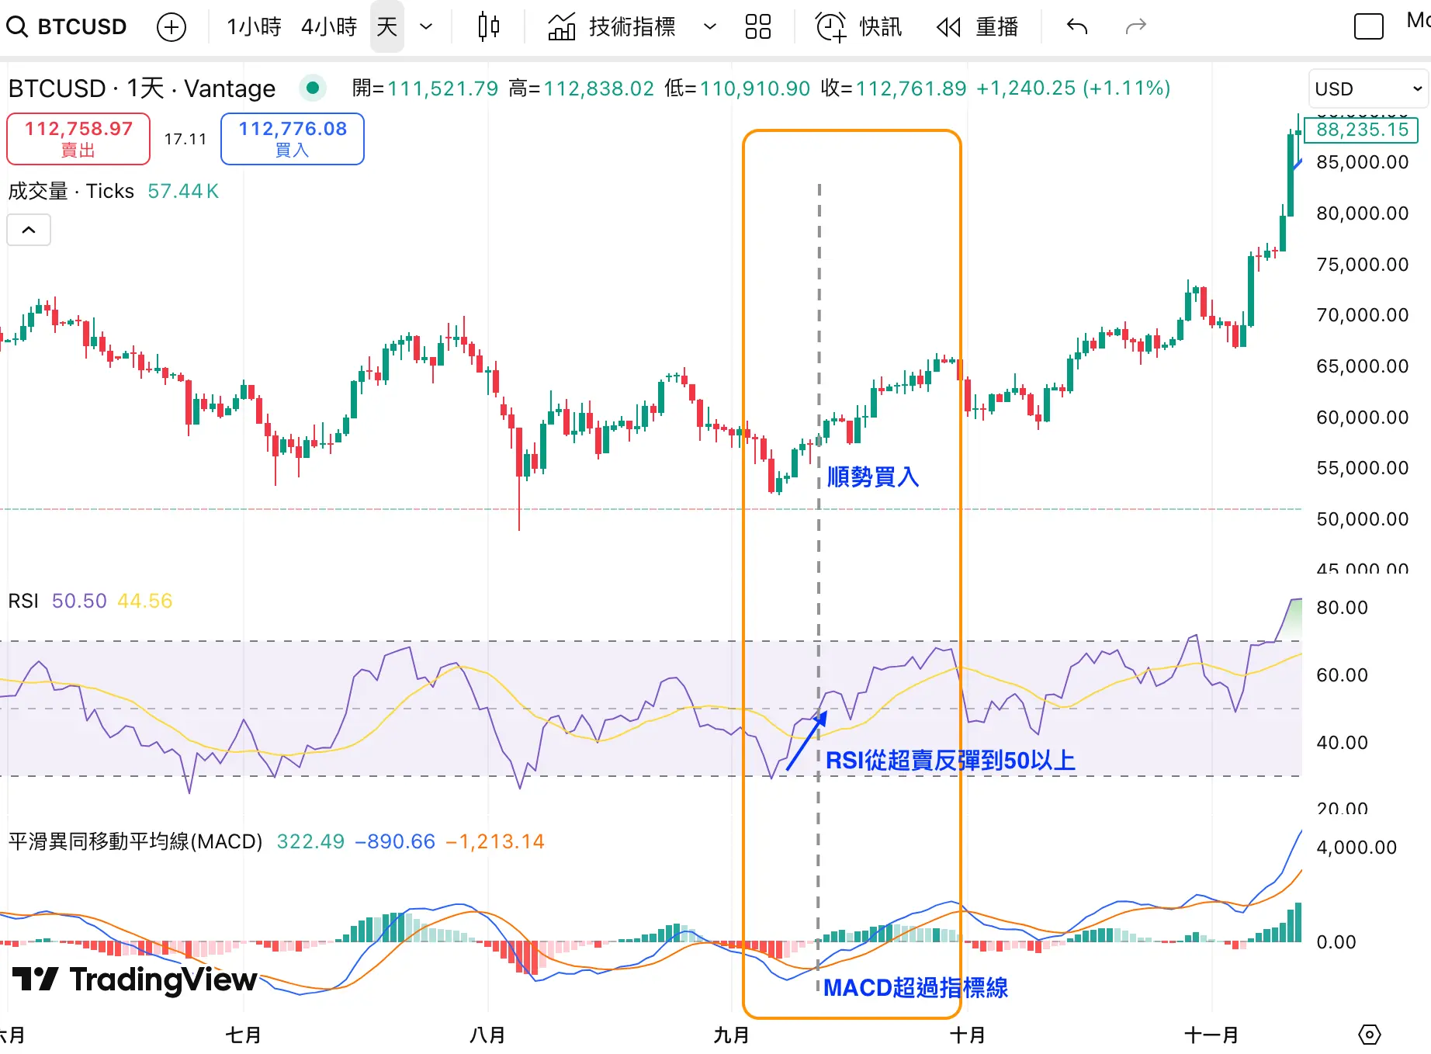Click the red 賣出 sell button
The image size is (1431, 1054).
(x=78, y=139)
